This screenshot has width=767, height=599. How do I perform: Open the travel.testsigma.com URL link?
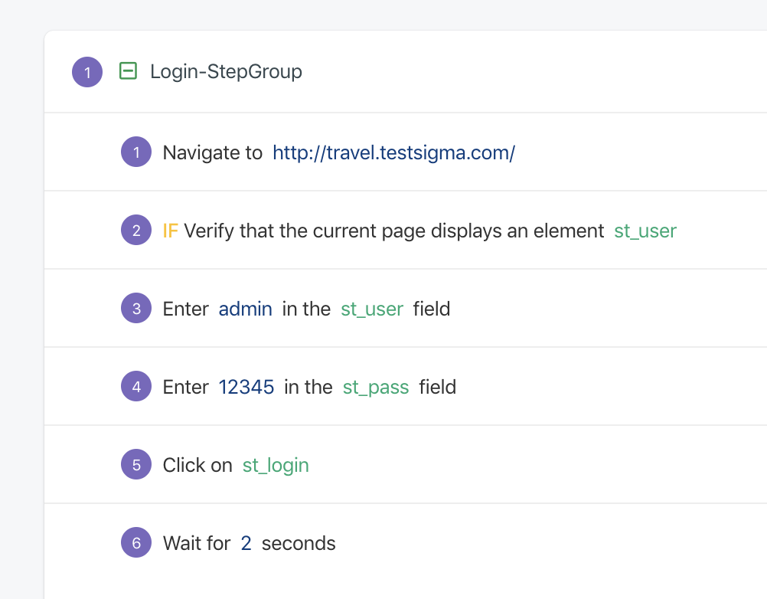(x=393, y=152)
